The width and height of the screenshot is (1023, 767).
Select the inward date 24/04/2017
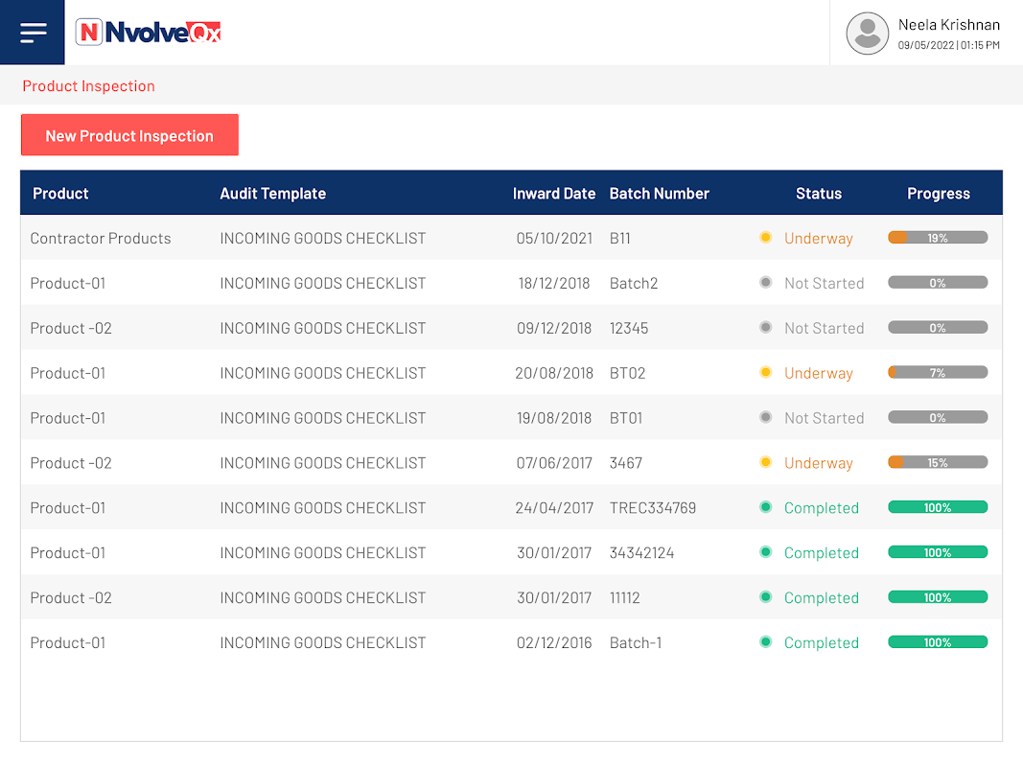tap(554, 509)
